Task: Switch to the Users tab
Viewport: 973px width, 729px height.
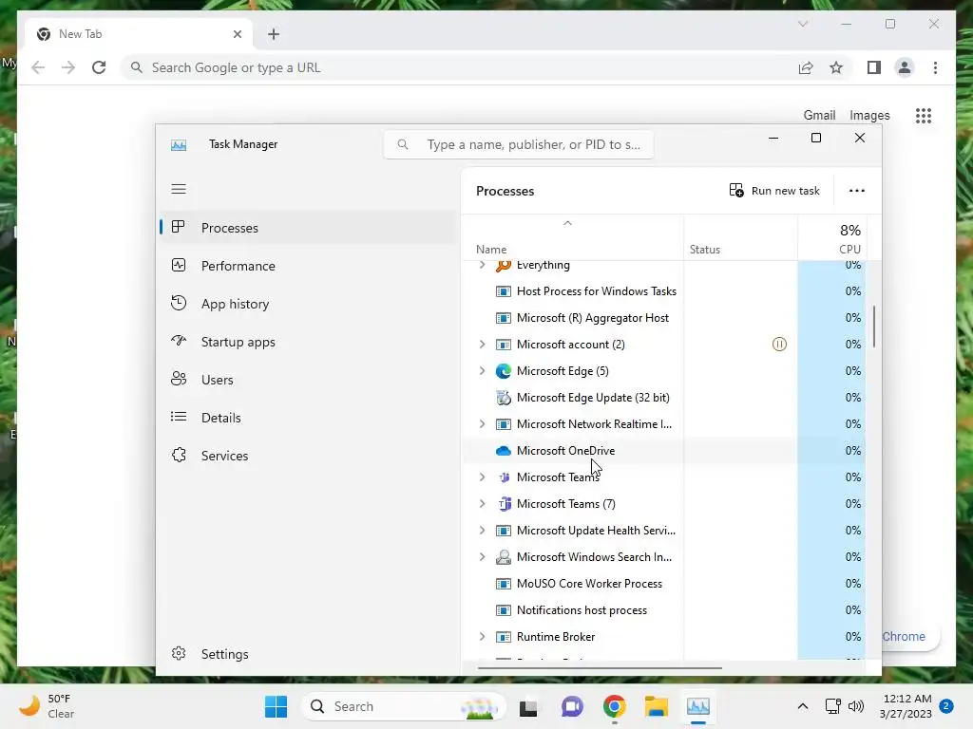Action: pos(308,380)
